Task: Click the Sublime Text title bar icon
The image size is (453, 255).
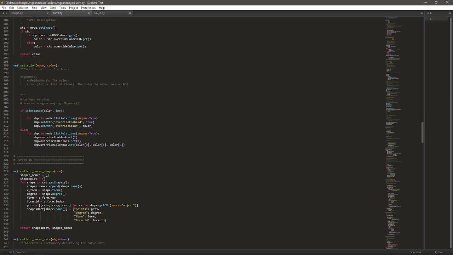Action: point(3,2)
